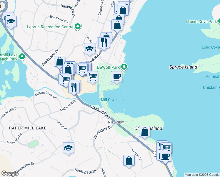Screen dimensions: 220x177
Task: Click the shopping bag marker near Crosby St
Action: (x=129, y=160)
